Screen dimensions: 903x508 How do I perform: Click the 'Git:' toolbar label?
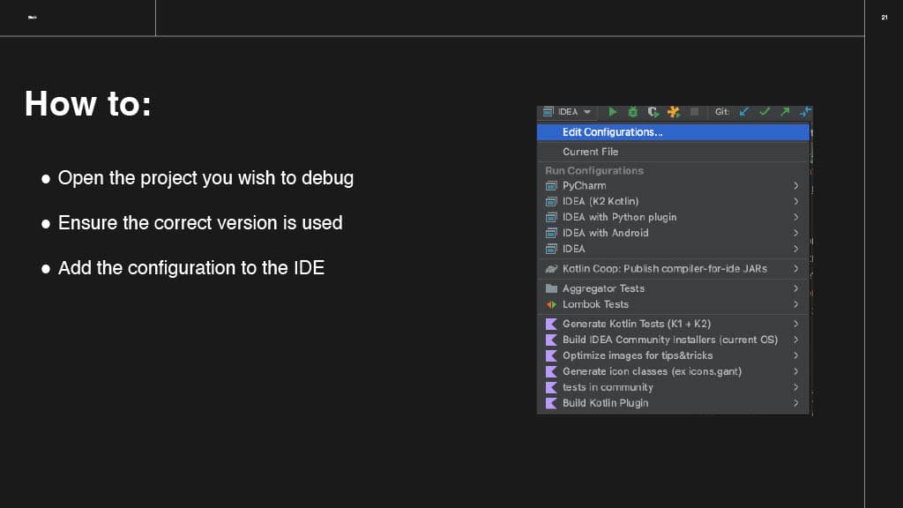point(722,112)
